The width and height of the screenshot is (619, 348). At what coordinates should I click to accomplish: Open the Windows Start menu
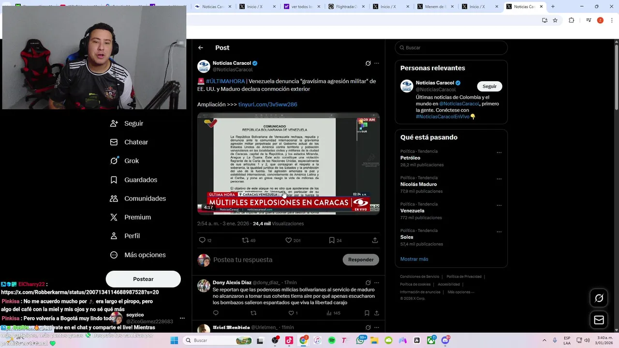point(174,340)
